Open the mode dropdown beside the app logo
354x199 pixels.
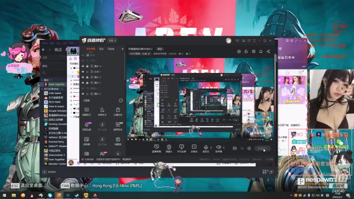[x=112, y=40]
